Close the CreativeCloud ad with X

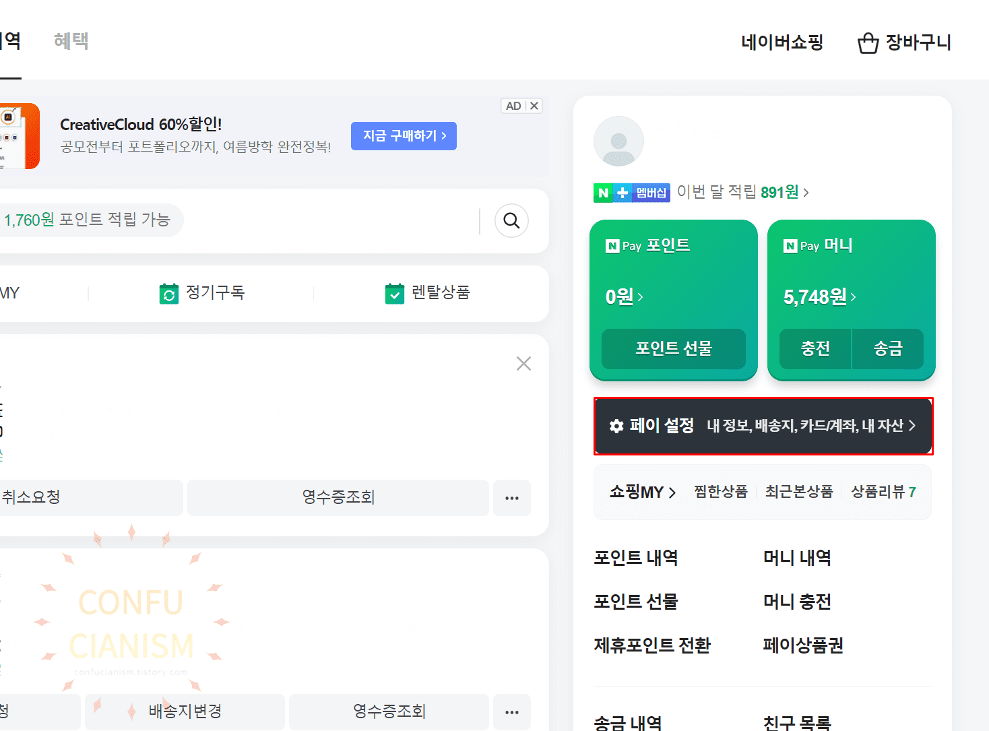pos(534,106)
